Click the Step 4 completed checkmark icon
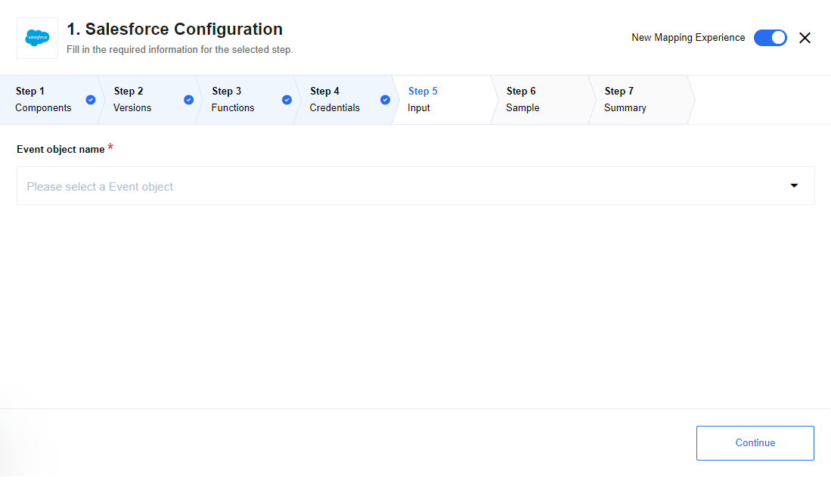The height and width of the screenshot is (481, 831). 386,100
